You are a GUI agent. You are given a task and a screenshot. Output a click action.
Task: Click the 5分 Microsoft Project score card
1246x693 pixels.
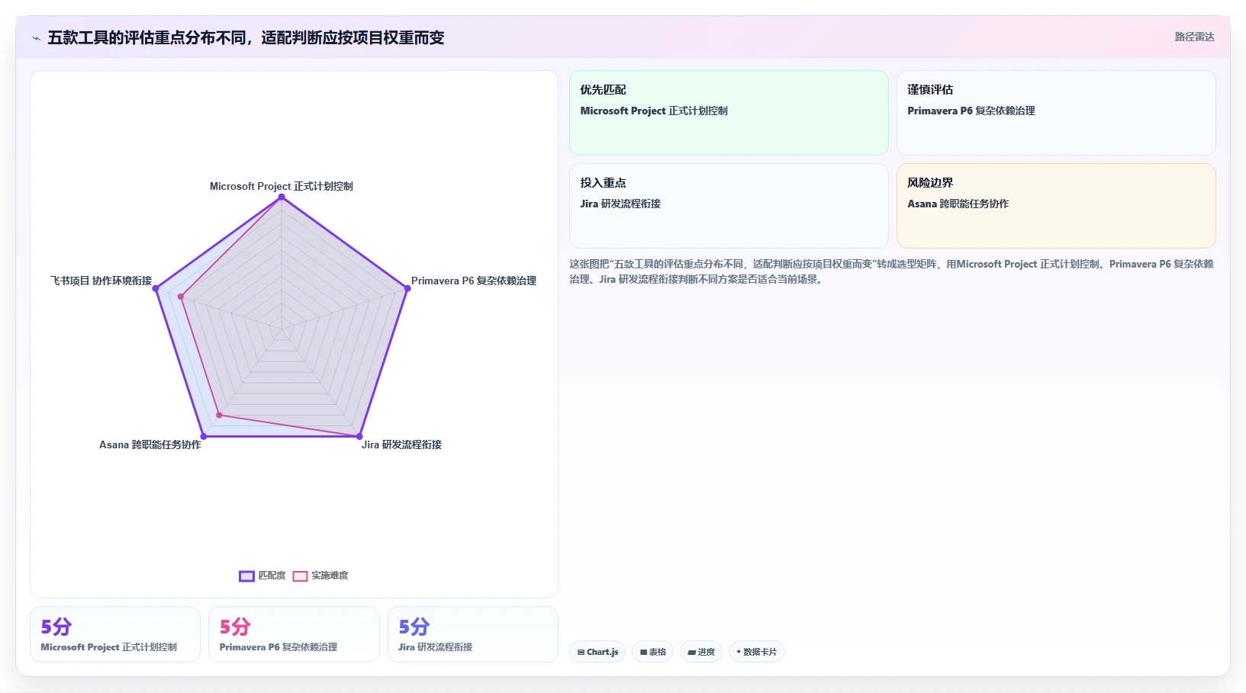pos(115,634)
